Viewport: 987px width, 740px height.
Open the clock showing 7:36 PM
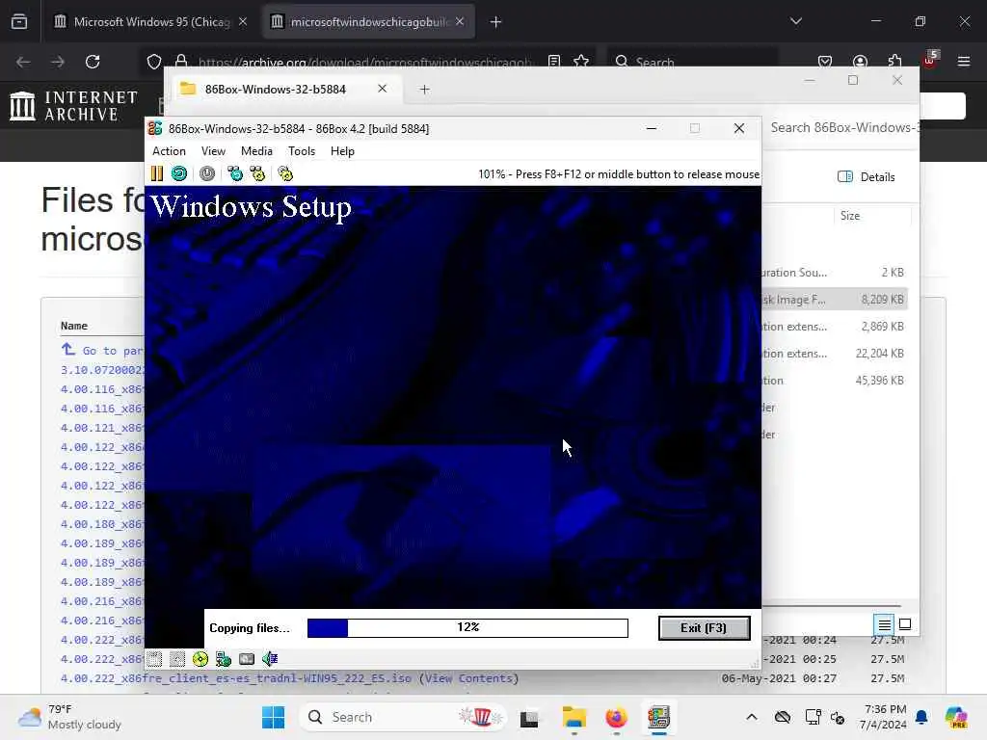pos(885,717)
